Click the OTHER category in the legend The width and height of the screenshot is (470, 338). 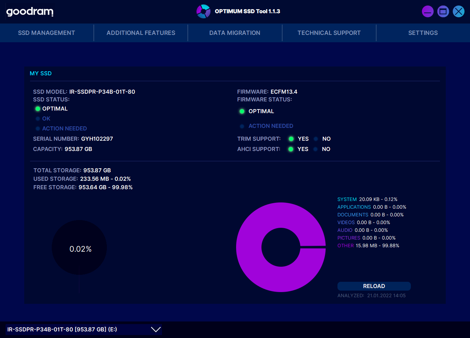(346, 245)
